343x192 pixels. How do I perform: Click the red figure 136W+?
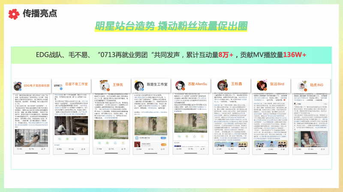click(295, 55)
